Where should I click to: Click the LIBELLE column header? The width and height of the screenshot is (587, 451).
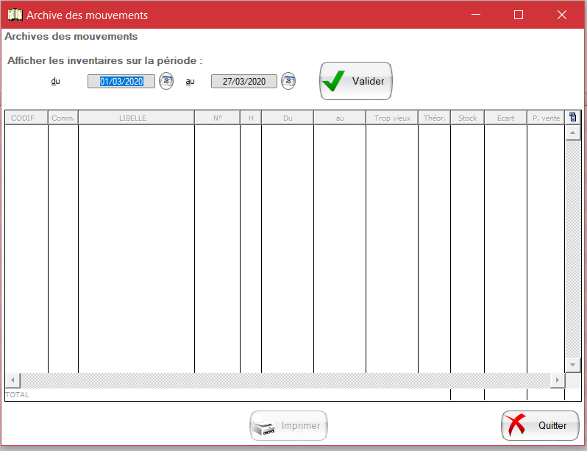coord(136,118)
